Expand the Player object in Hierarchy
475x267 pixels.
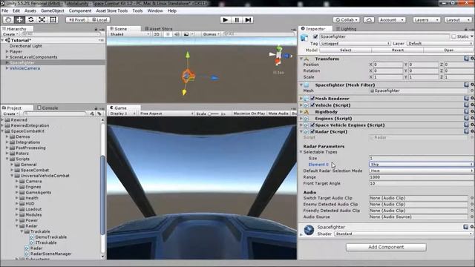click(7, 51)
